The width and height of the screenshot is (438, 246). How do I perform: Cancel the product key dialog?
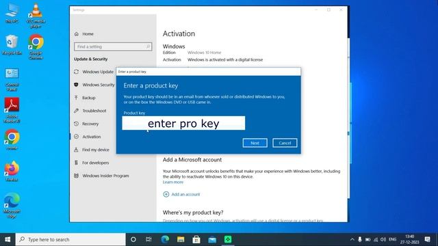(x=285, y=143)
